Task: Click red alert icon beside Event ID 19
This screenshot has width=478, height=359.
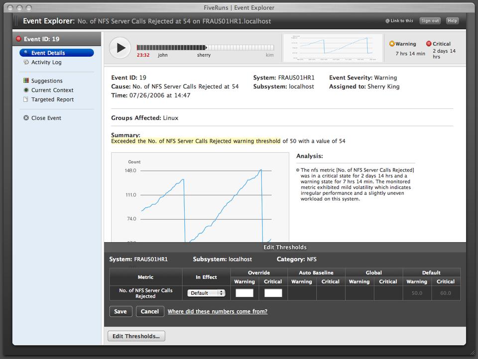Action: (19, 39)
